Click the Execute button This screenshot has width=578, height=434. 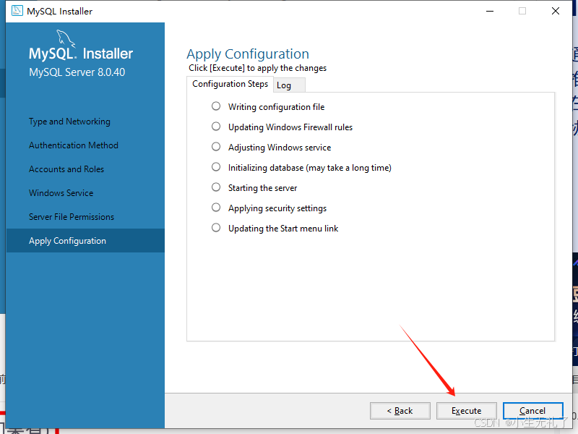coord(466,410)
